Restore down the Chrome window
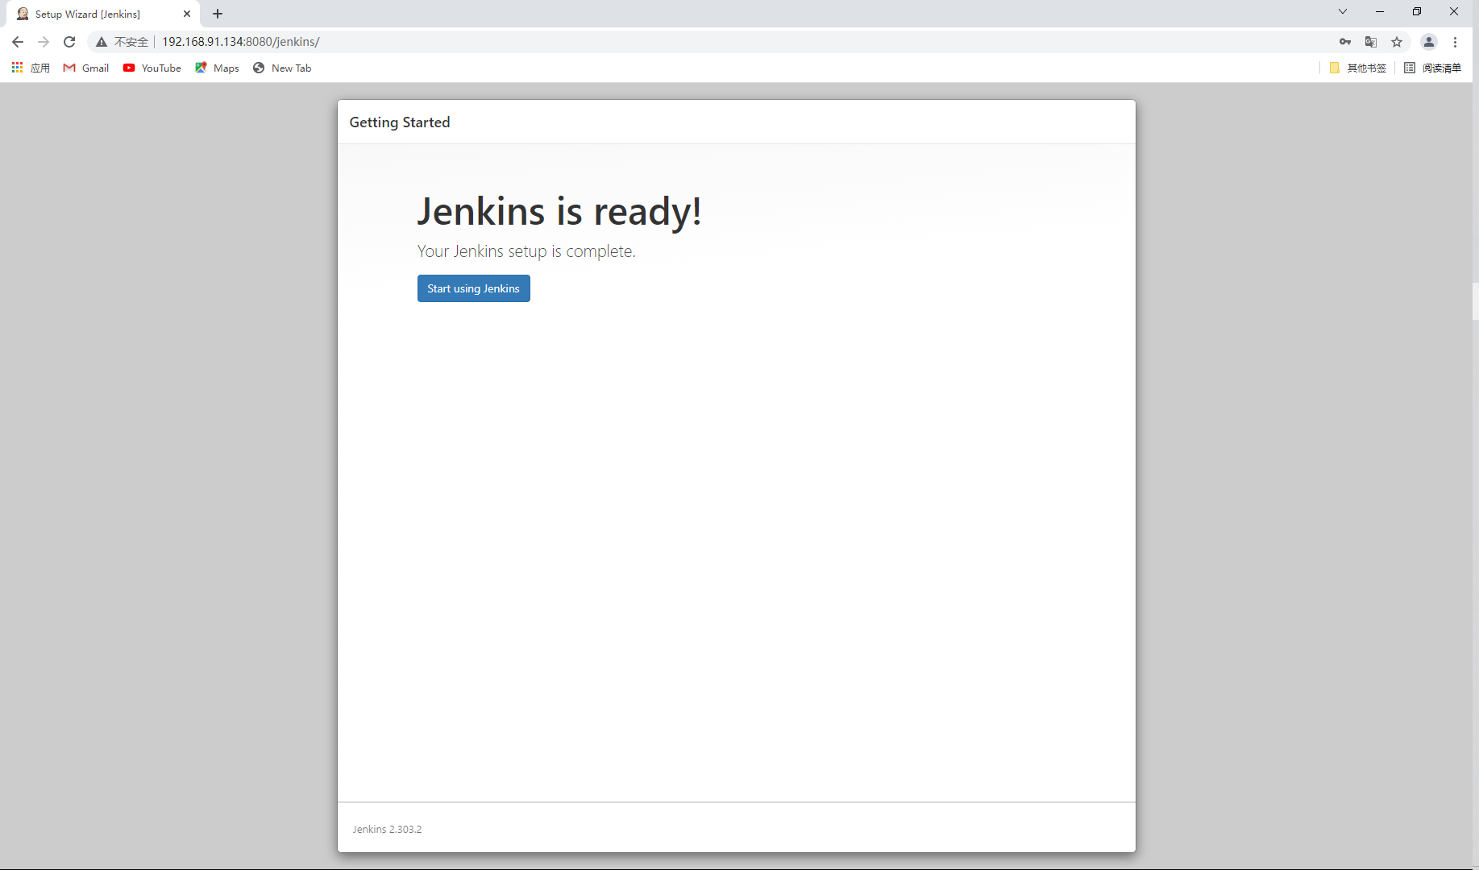This screenshot has width=1479, height=870. (1417, 11)
